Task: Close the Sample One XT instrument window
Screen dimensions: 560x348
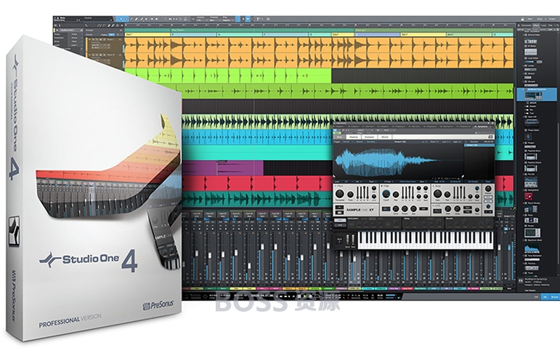Action: click(492, 123)
